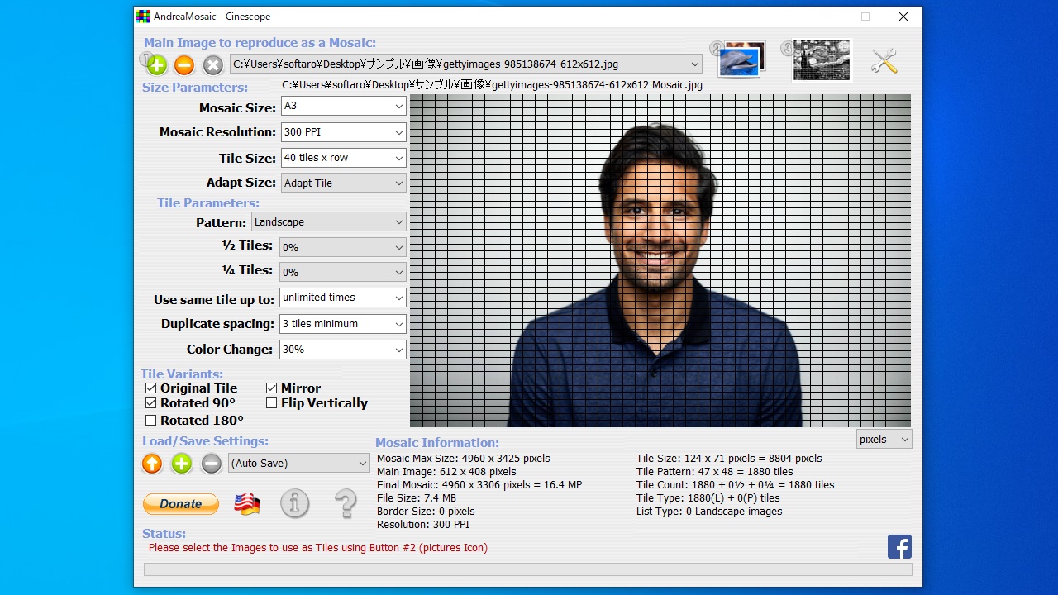Open the info about icon

pos(295,503)
